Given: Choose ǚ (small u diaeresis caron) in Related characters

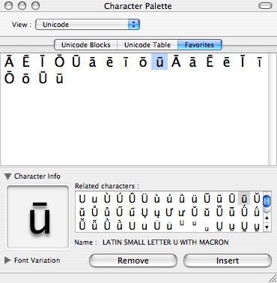Looking at the screenshot, I should pyautogui.click(x=94, y=225).
